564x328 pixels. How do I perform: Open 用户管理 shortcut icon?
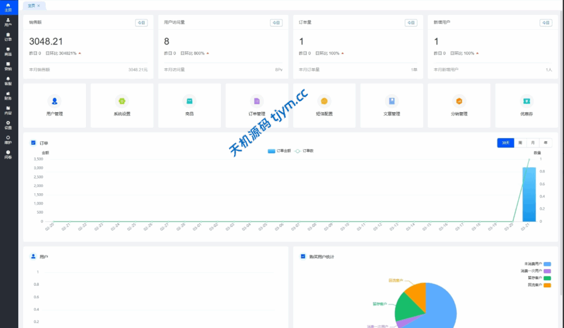55,101
